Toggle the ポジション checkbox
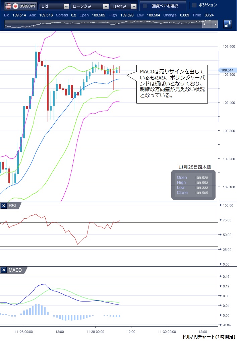This screenshot has width=237, height=341. click(x=194, y=5)
